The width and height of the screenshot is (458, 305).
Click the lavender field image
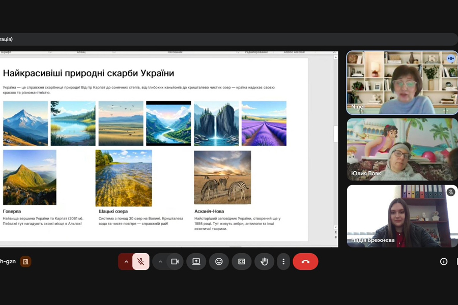pos(264,123)
